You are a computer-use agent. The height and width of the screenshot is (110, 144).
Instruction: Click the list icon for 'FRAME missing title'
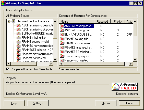pos(62,39)
